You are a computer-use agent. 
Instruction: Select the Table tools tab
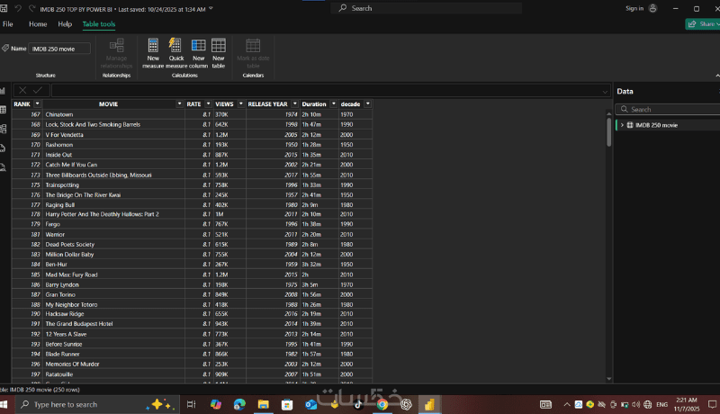tap(99, 24)
